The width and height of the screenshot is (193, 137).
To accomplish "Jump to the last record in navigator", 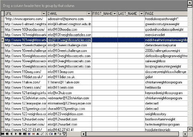I will [24, 134].
